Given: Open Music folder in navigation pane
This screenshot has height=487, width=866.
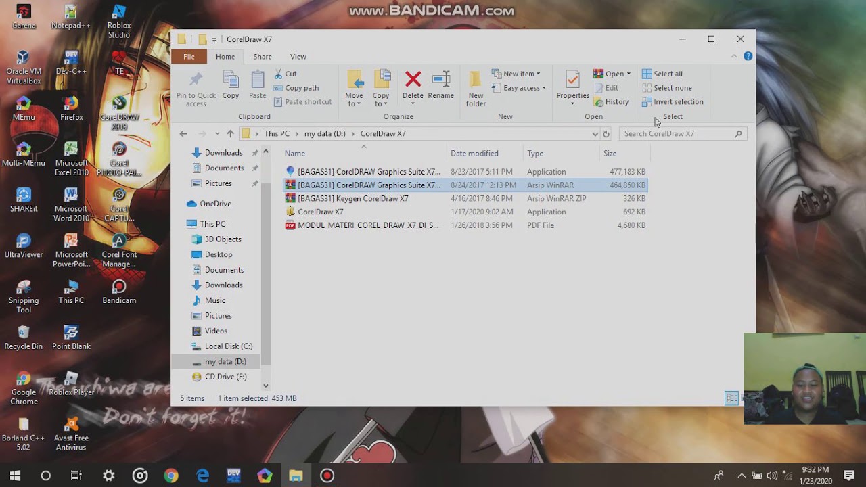Looking at the screenshot, I should click(x=214, y=300).
